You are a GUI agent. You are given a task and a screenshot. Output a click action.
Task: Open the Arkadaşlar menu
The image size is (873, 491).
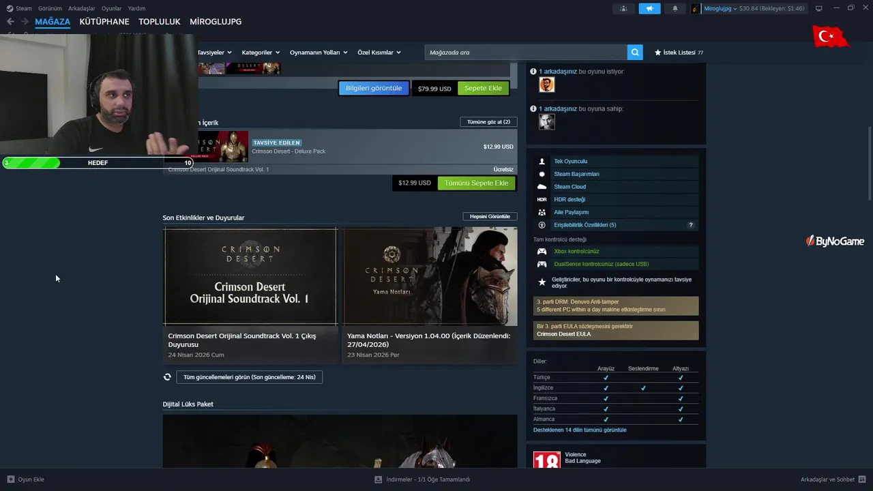click(x=82, y=8)
